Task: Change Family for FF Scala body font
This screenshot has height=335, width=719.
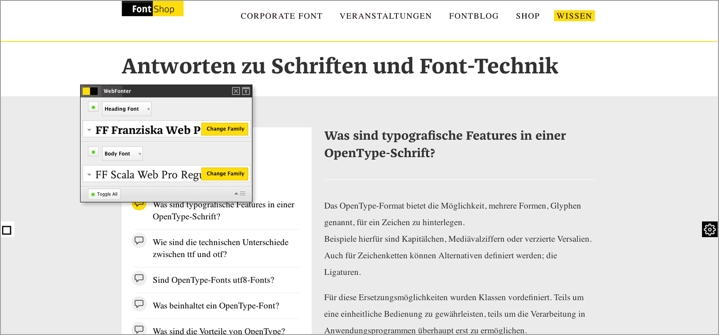Action: tap(225, 174)
